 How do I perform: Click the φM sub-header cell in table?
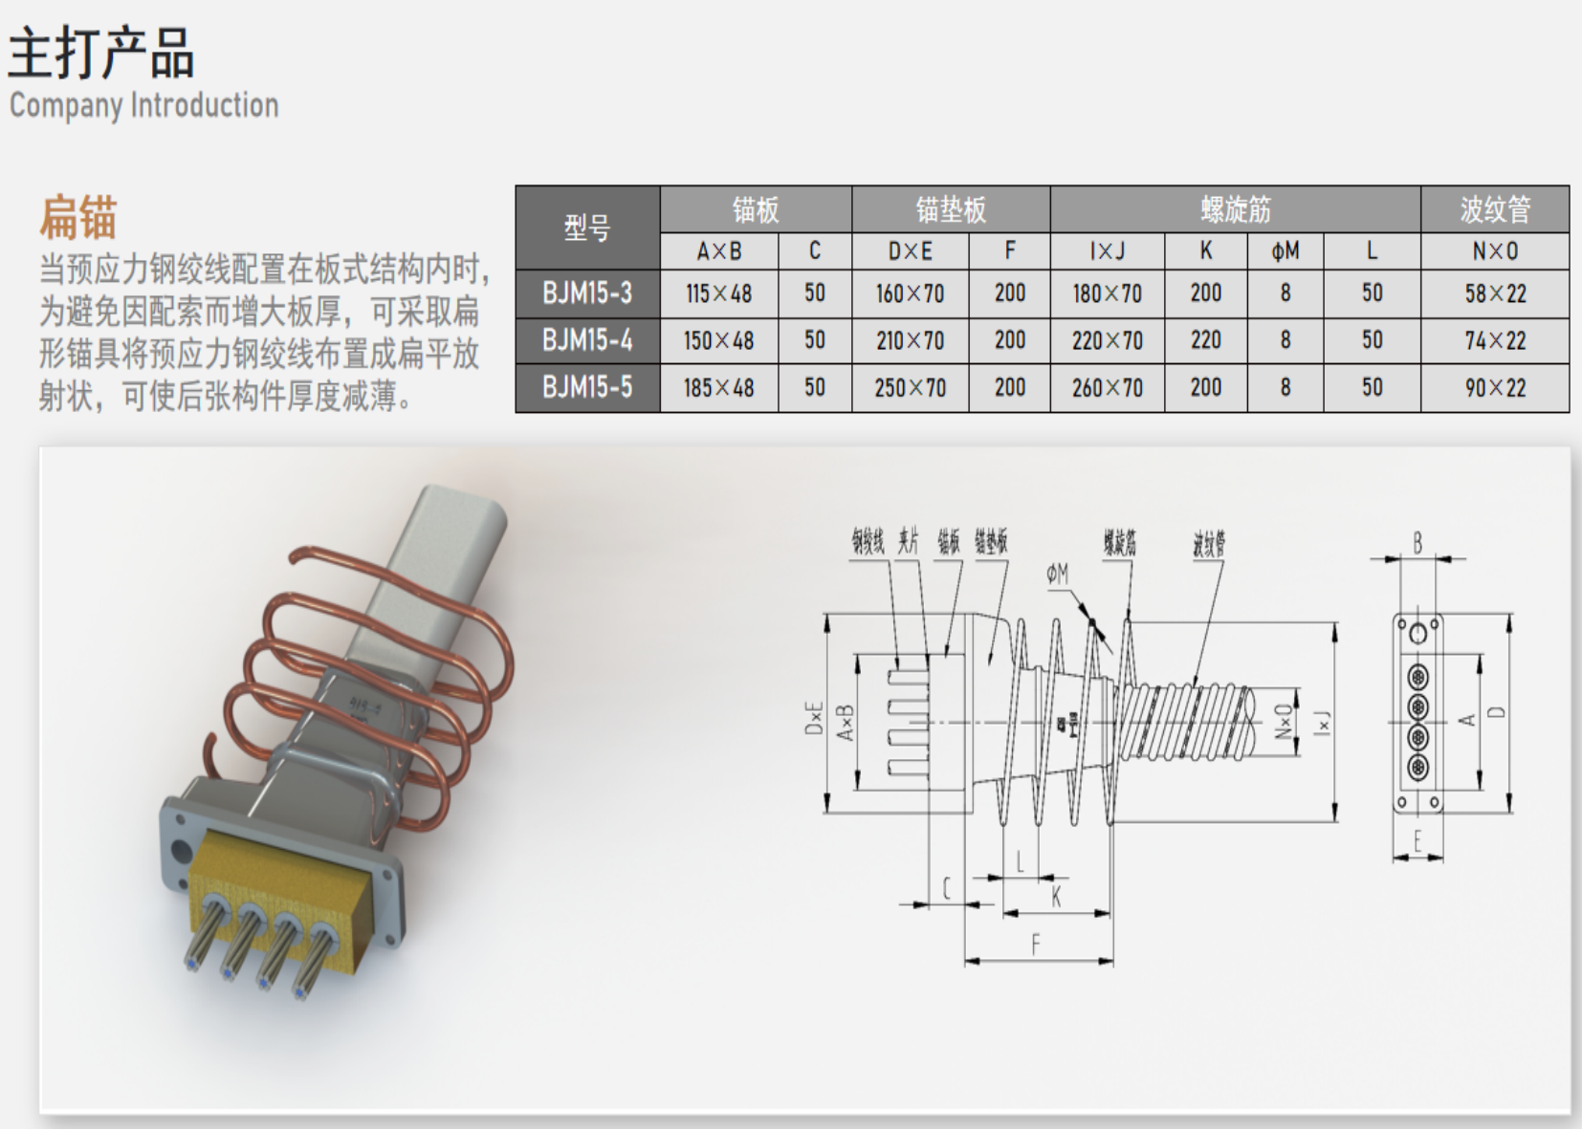[1285, 250]
